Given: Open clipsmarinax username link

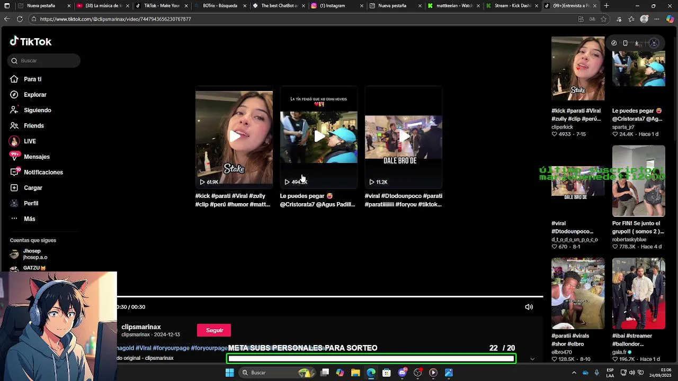Looking at the screenshot, I should tap(141, 327).
